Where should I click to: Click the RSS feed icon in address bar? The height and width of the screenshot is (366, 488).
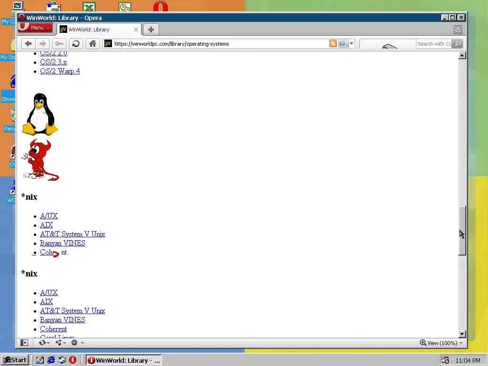click(333, 43)
